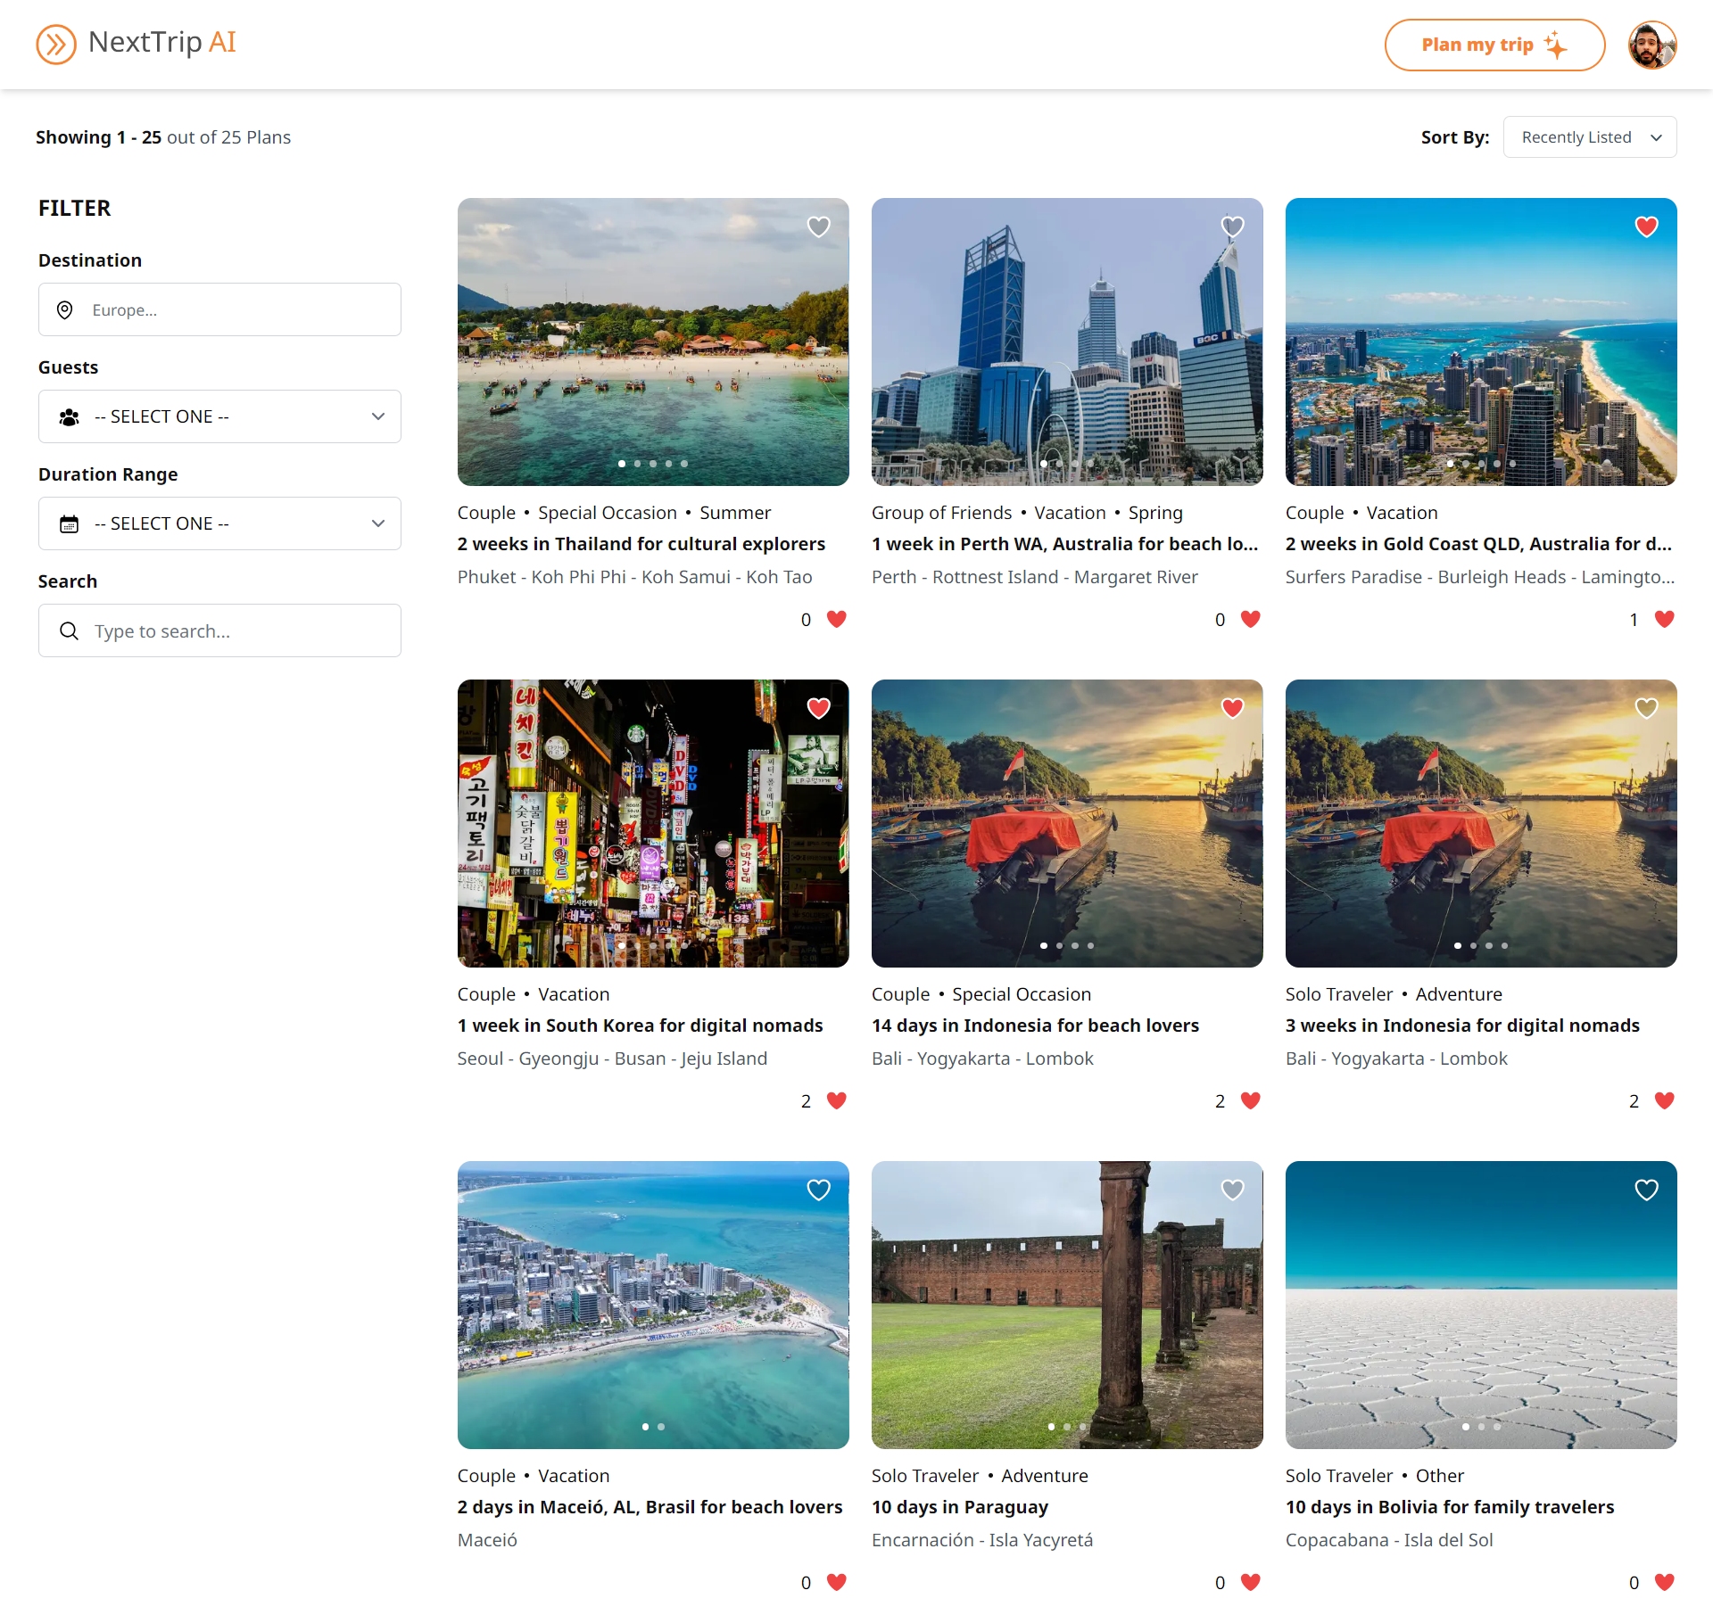Expand the Duration Range dropdown
Image resolution: width=1713 pixels, height=1623 pixels.
(219, 523)
